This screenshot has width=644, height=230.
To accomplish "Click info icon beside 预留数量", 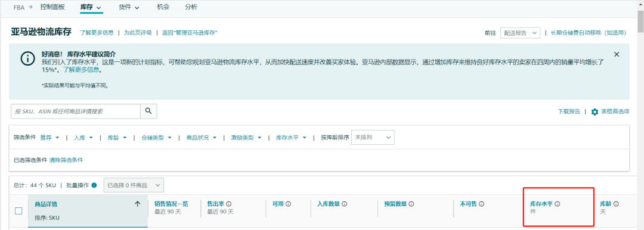I will pyautogui.click(x=411, y=204).
